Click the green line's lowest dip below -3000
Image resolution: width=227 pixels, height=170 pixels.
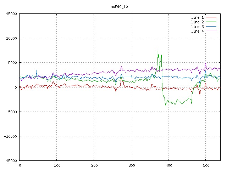(x=166, y=105)
